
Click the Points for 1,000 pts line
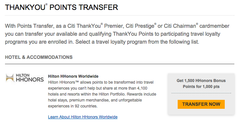201,87
